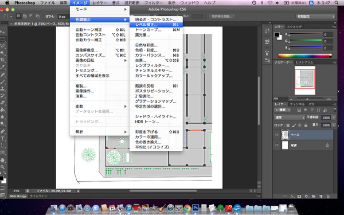Select the Eyedropper tool
344x215 pixels.
point(3,67)
